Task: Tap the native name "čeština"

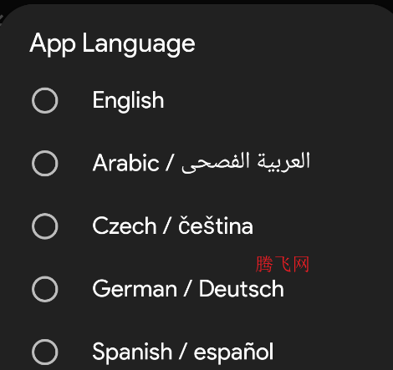Action: [x=216, y=226]
